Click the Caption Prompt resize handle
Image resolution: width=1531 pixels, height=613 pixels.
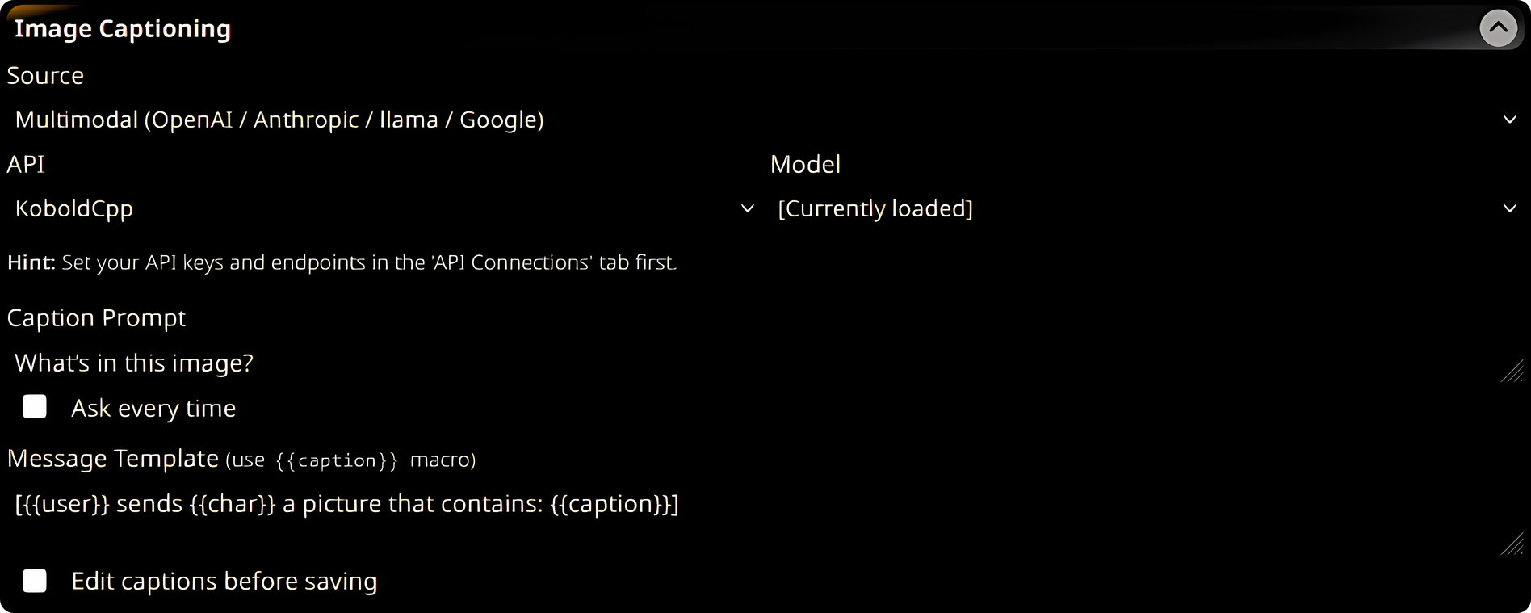coord(1512,372)
